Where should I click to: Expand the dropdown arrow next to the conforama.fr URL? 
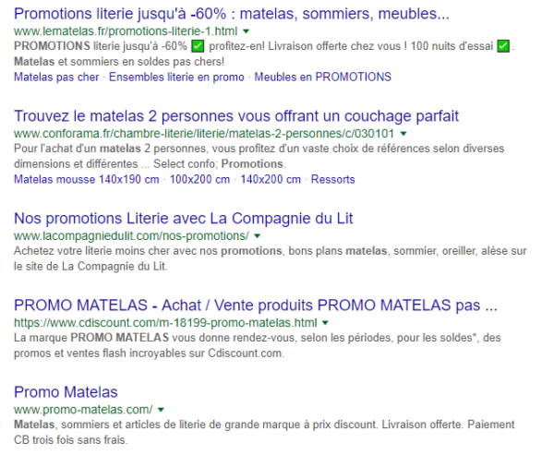(x=403, y=134)
